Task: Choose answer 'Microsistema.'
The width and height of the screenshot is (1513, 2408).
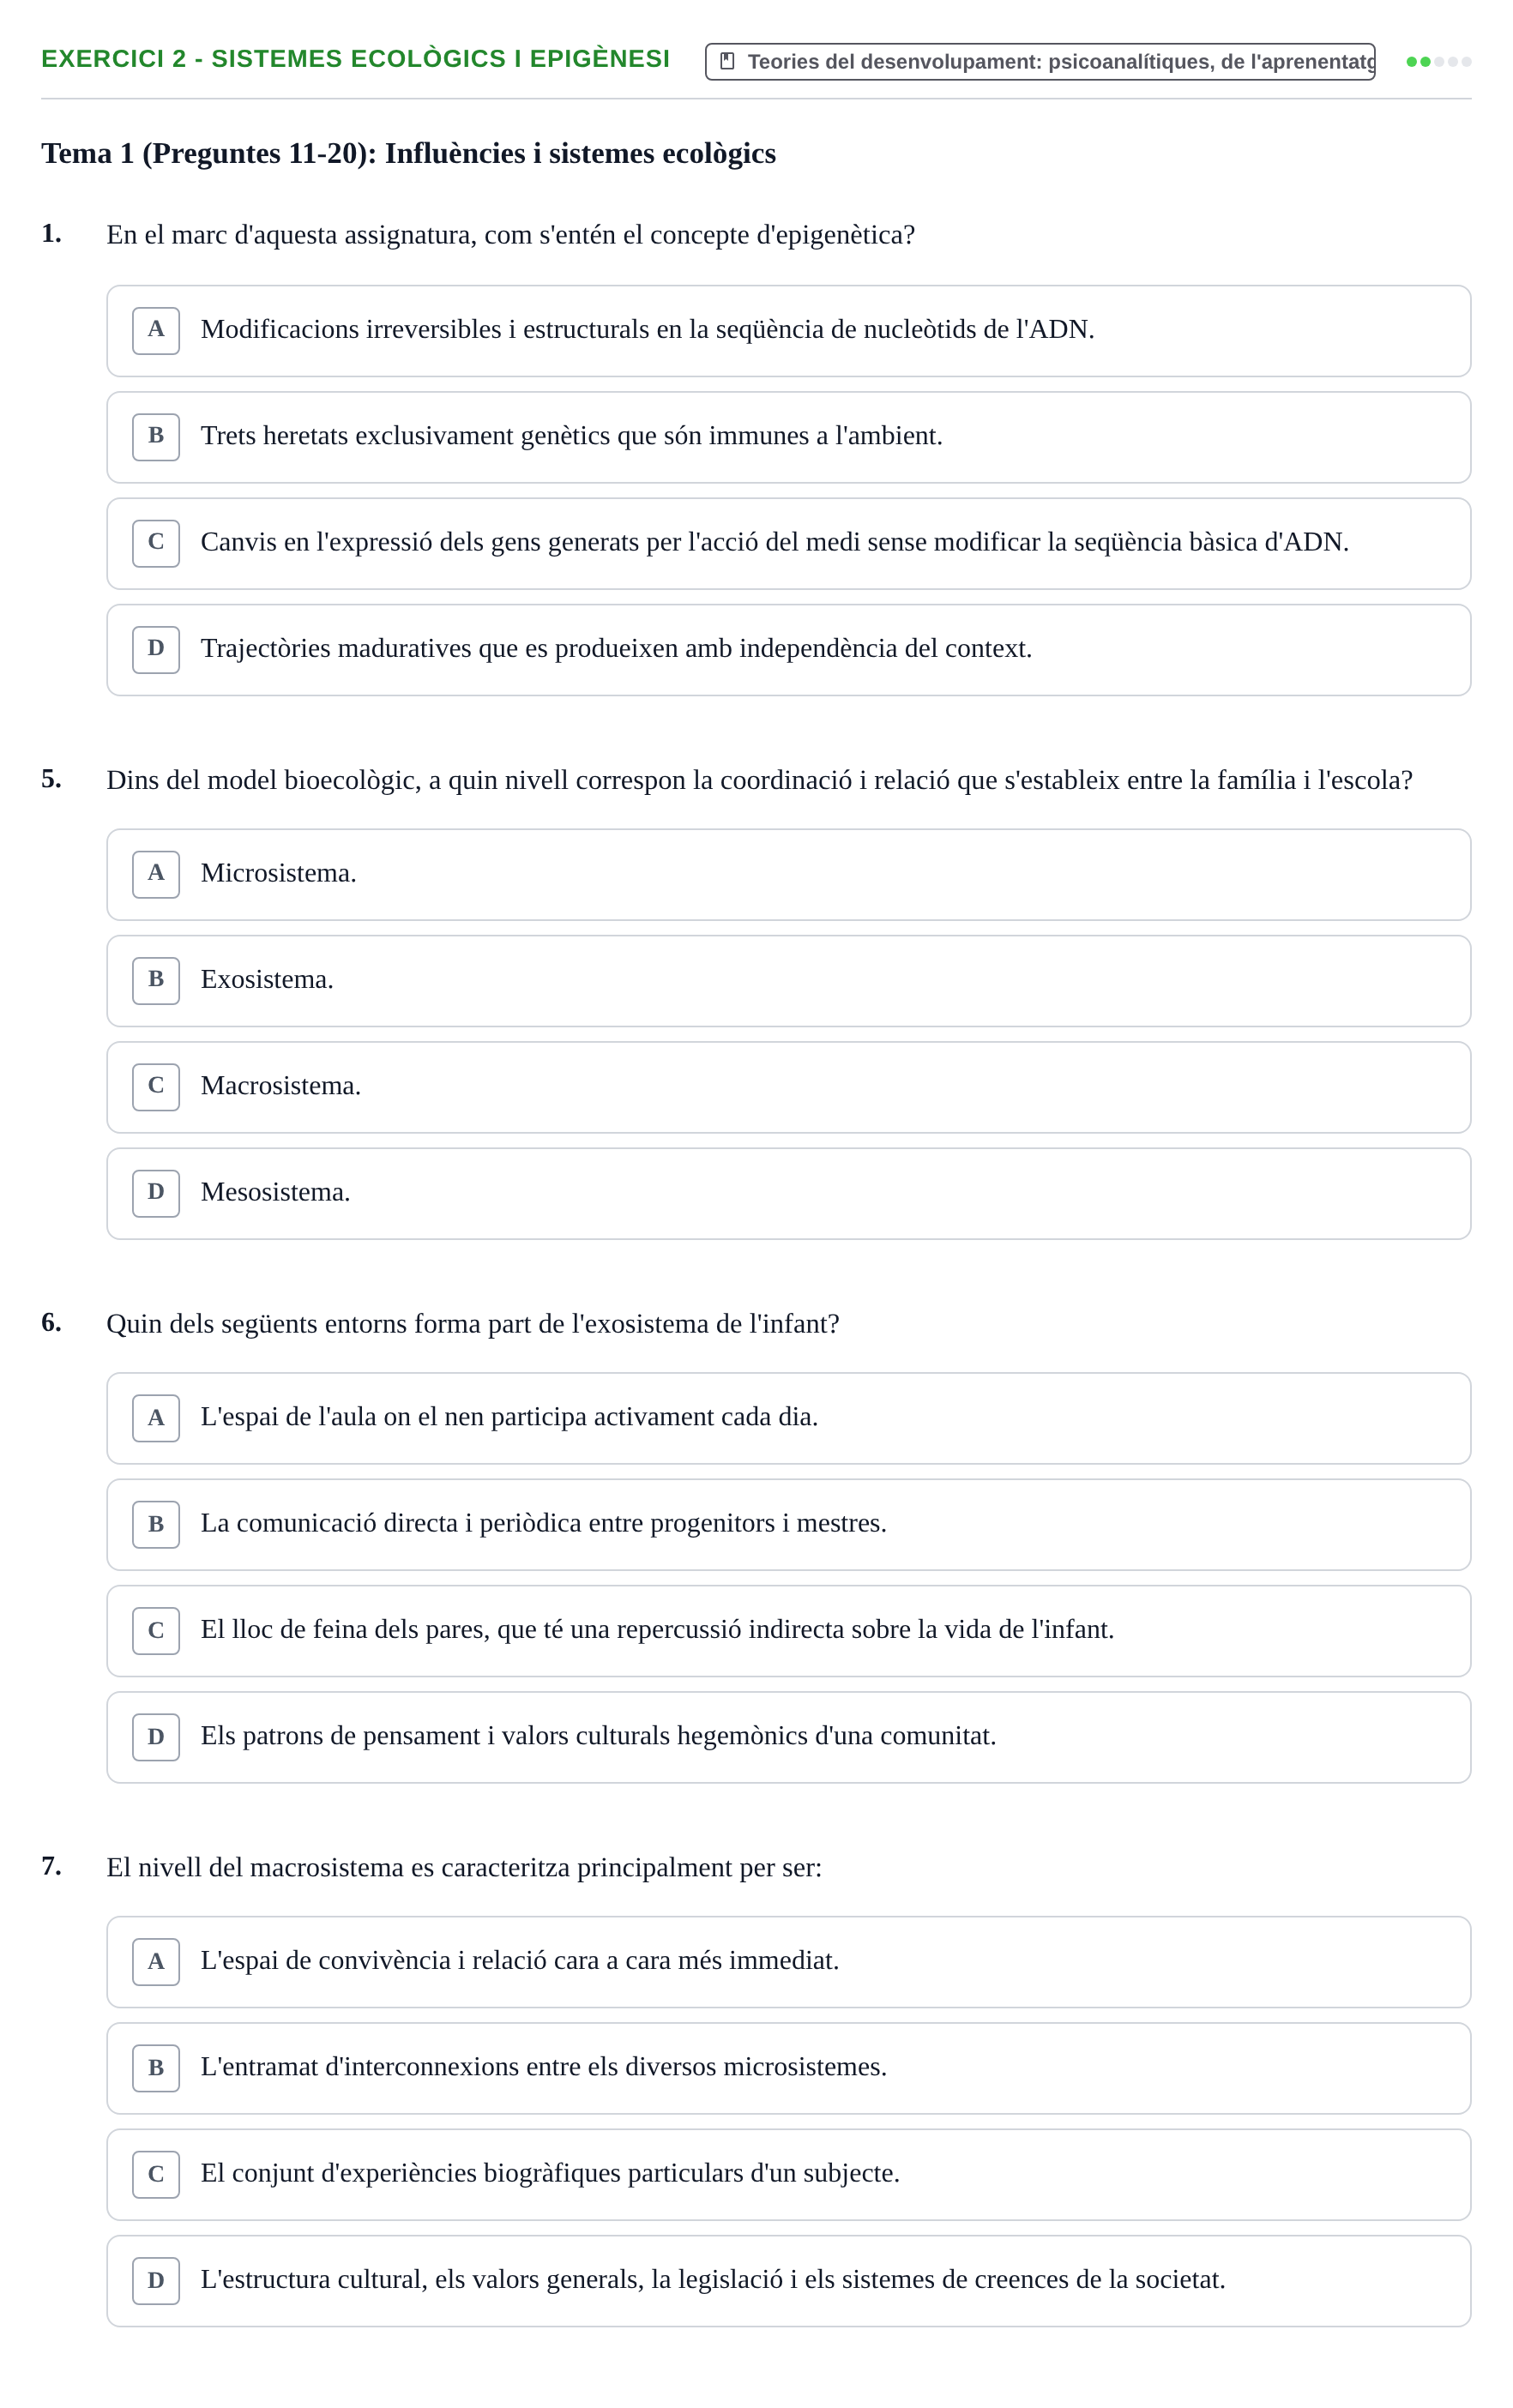Action: click(x=788, y=875)
